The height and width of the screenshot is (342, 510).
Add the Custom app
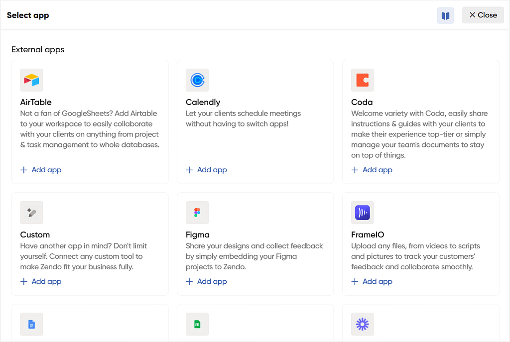(x=41, y=282)
